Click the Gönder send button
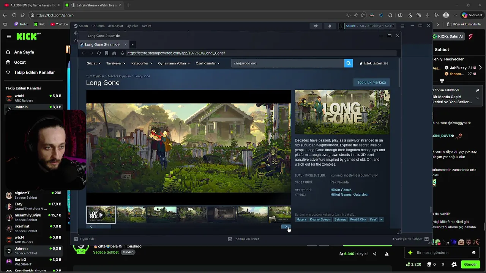Image resolution: width=486 pixels, height=273 pixels. click(x=470, y=265)
